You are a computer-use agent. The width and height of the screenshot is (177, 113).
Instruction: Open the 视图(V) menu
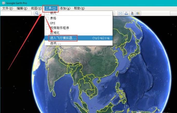click(36, 9)
